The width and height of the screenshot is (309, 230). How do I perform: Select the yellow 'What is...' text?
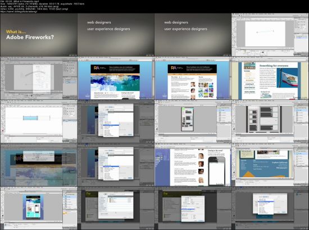coord(16,31)
